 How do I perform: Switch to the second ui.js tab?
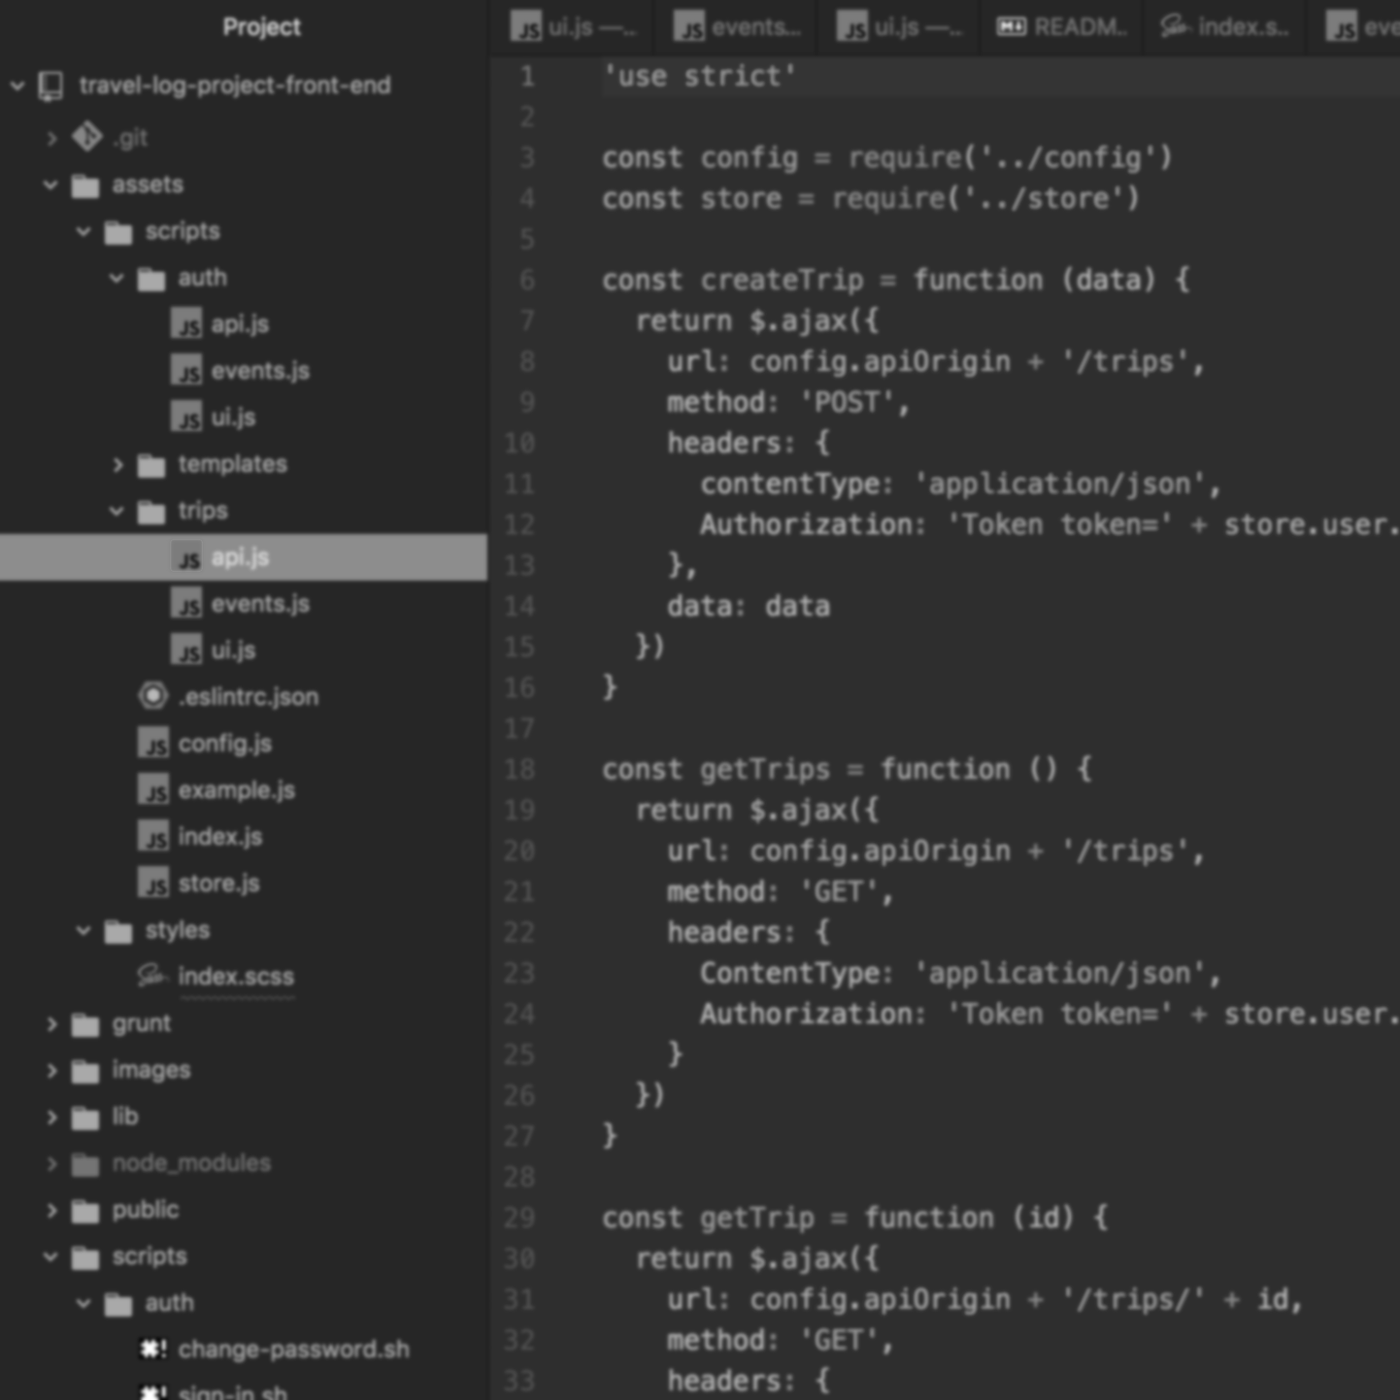(899, 27)
